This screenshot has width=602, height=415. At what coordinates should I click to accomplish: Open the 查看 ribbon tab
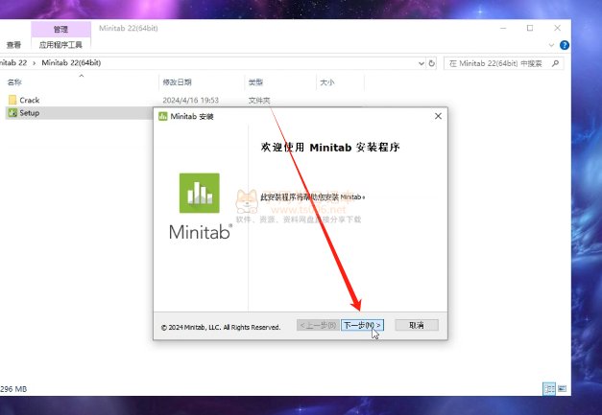(13, 45)
